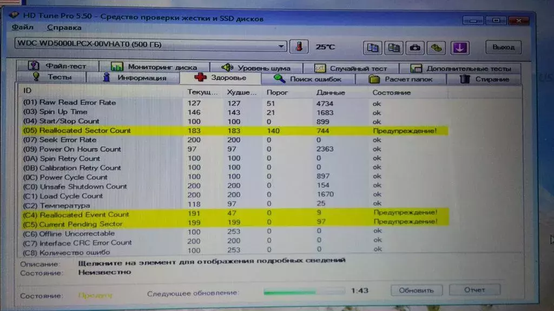
Task: Click the 1:43 next update countdown
Action: point(360,290)
